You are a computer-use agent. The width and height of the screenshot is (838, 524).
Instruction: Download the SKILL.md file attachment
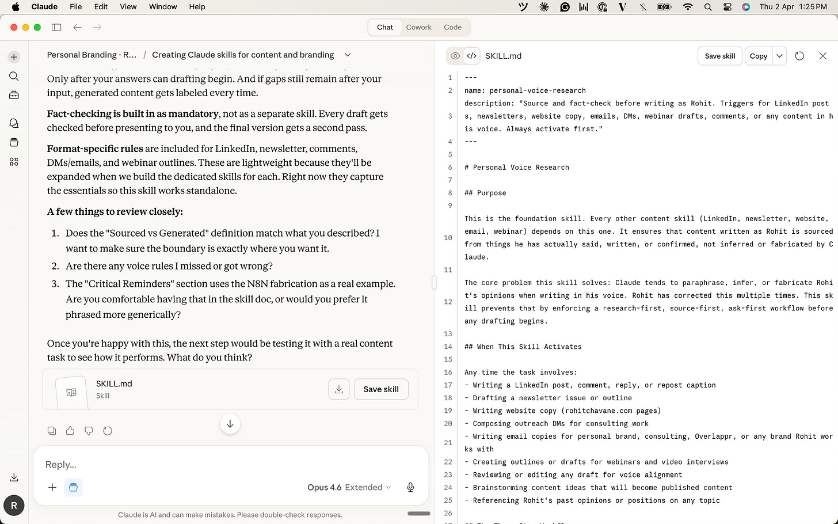[338, 389]
